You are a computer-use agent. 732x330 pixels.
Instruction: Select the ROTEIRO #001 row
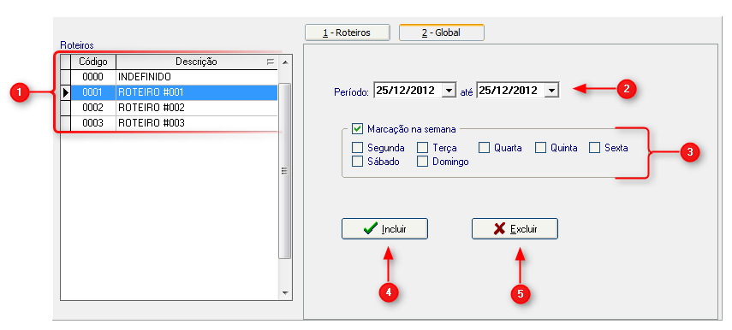pos(170,92)
